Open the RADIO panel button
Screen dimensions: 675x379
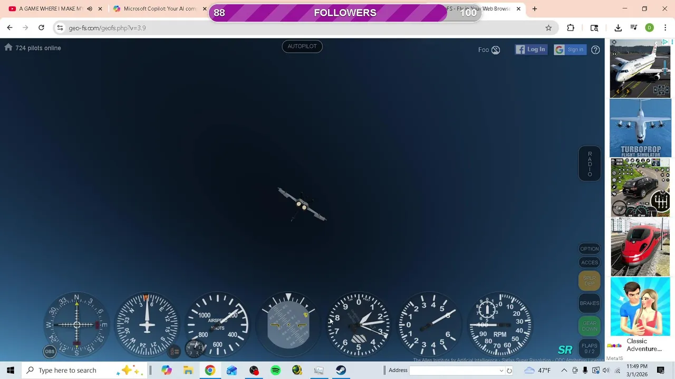click(x=590, y=164)
